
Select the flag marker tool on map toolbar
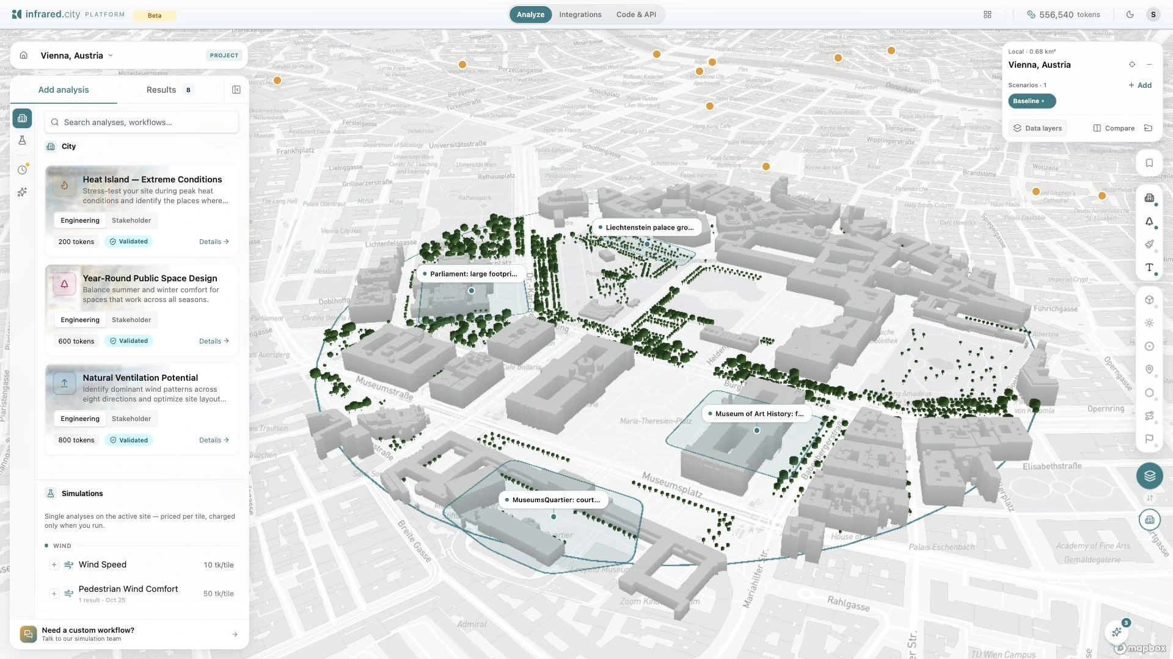[x=1149, y=439]
